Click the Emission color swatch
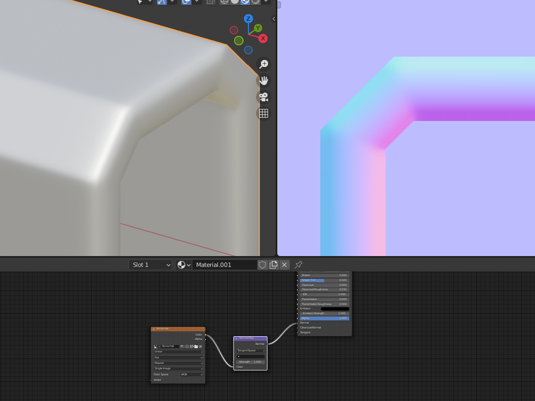The height and width of the screenshot is (401, 535). pos(335,308)
